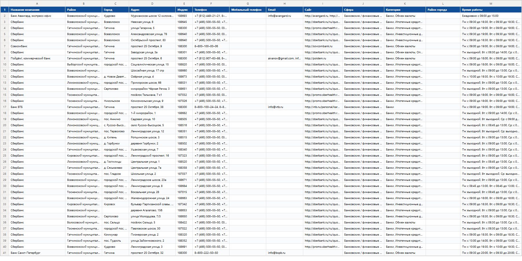Click the 'Время работы' header cell

click(491, 10)
